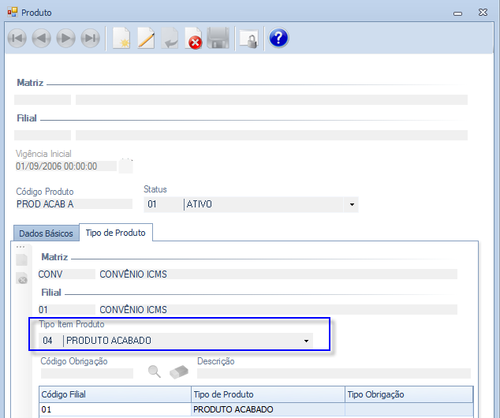This screenshot has height=418, width=500.
Task: Delete record with the red X icon
Action: tap(193, 39)
